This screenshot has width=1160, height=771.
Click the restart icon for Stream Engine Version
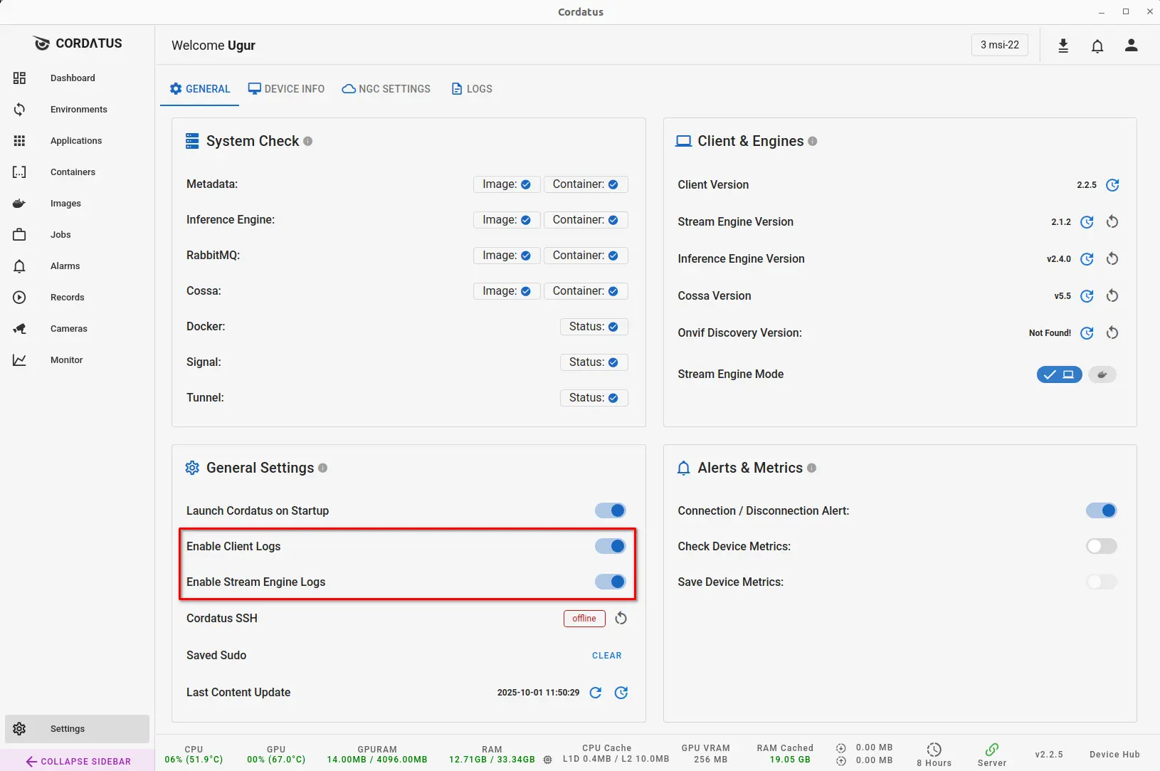coord(1112,222)
